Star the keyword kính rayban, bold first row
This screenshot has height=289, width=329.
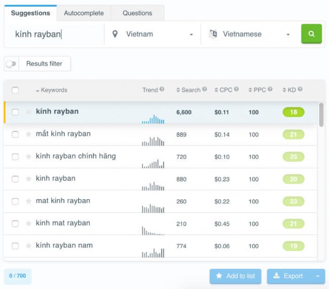pos(28,112)
